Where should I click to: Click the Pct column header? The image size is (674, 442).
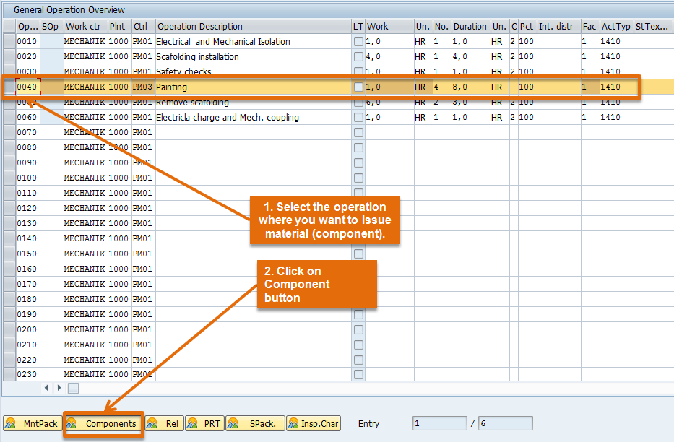[x=526, y=26]
